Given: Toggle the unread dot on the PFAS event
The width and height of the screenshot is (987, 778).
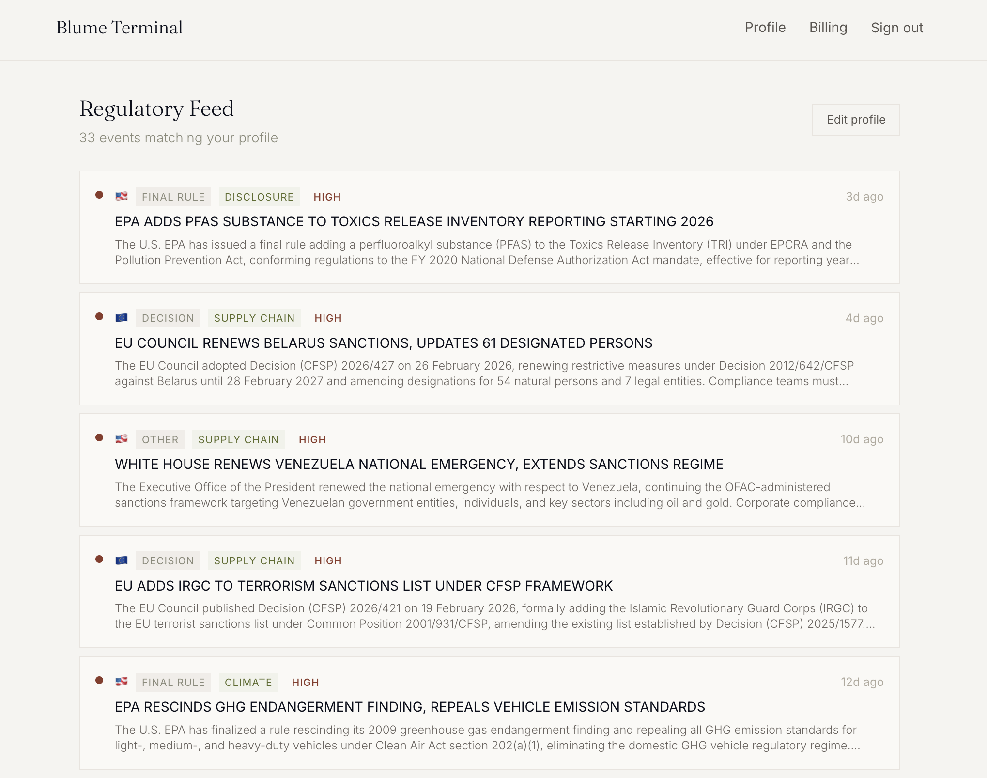Looking at the screenshot, I should pos(99,195).
